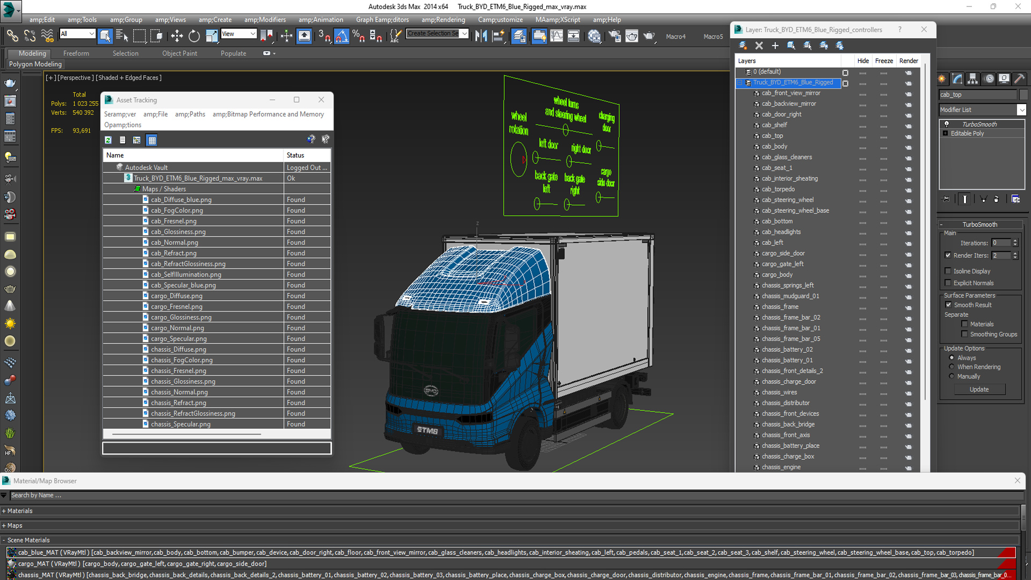Viewport: 1031px width, 580px height.
Task: Click the Bind to Space Warp icon
Action: pos(47,35)
